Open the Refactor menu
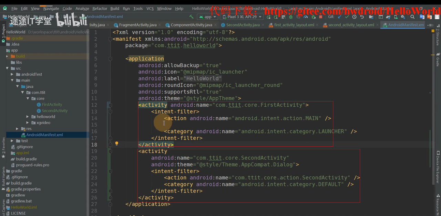Image resolution: width=441 pixels, height=216 pixels. pos(100,8)
